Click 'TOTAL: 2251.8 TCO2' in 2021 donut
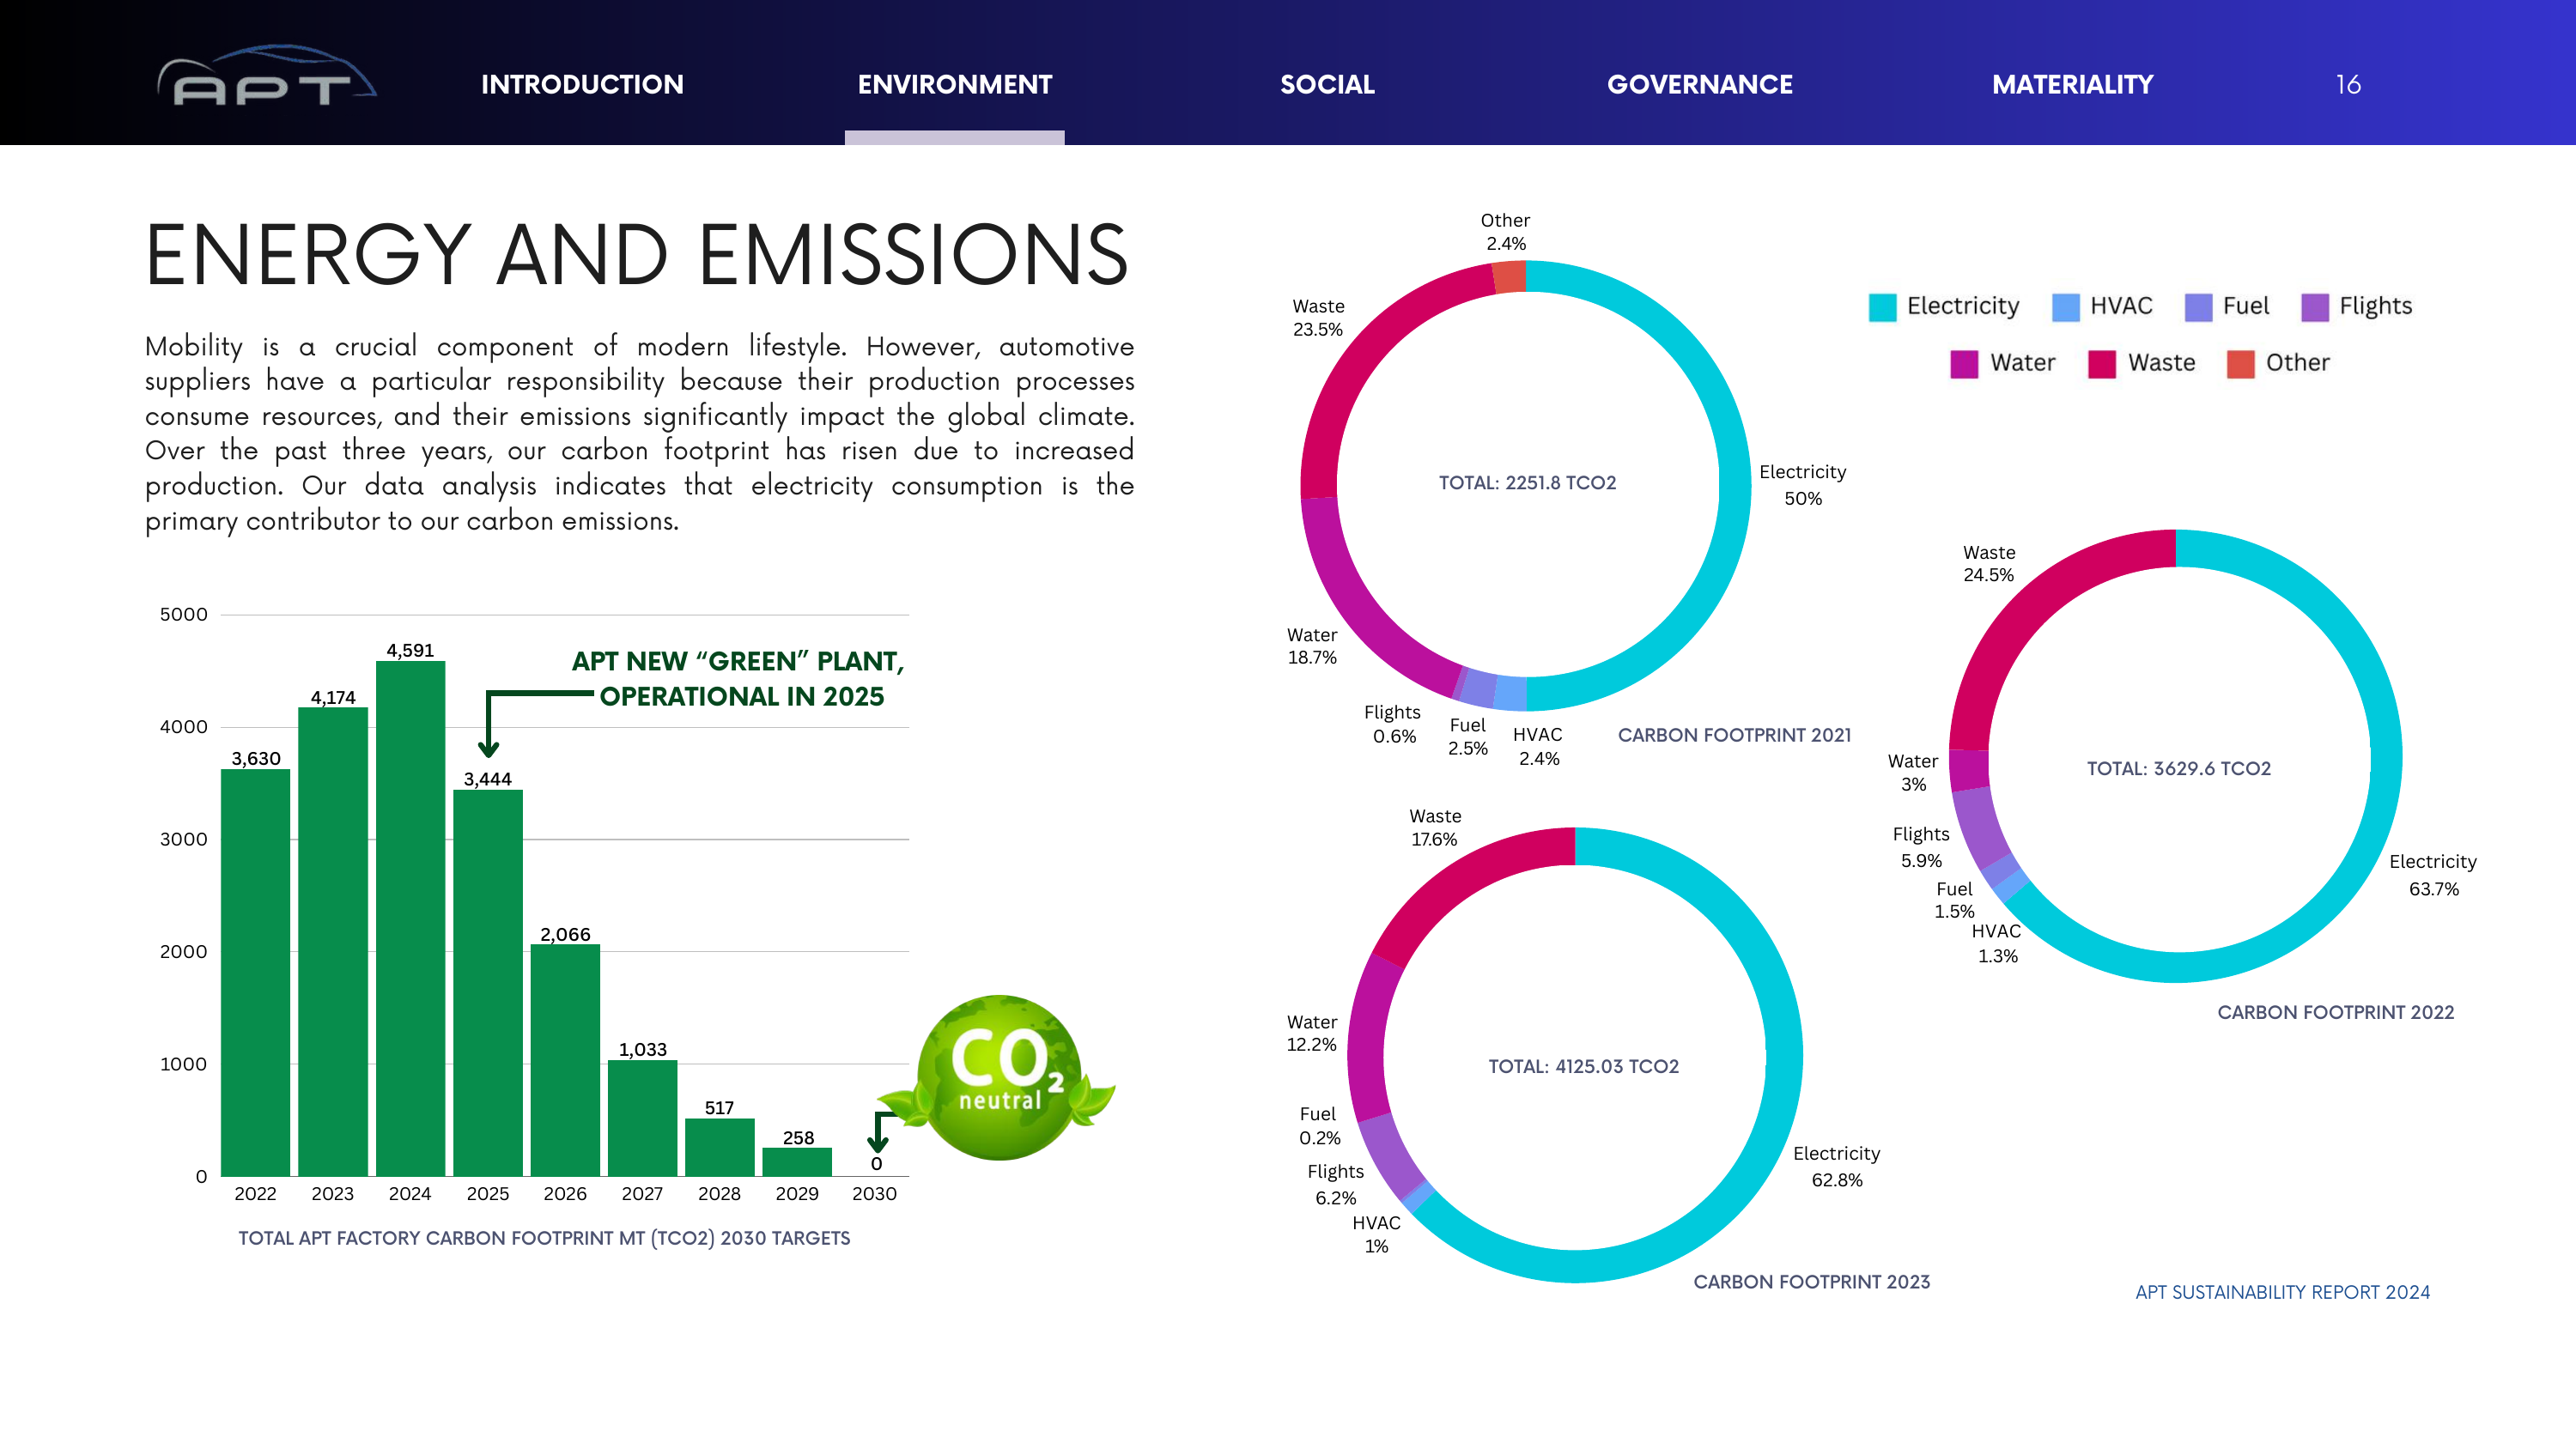Screen dimensions: 2576x1449 [1527, 482]
